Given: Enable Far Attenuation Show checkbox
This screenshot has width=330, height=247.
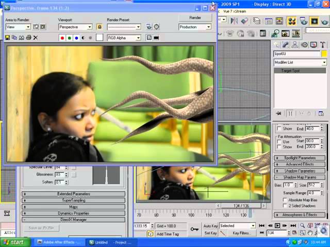Looking at the screenshot, I should point(279,147).
